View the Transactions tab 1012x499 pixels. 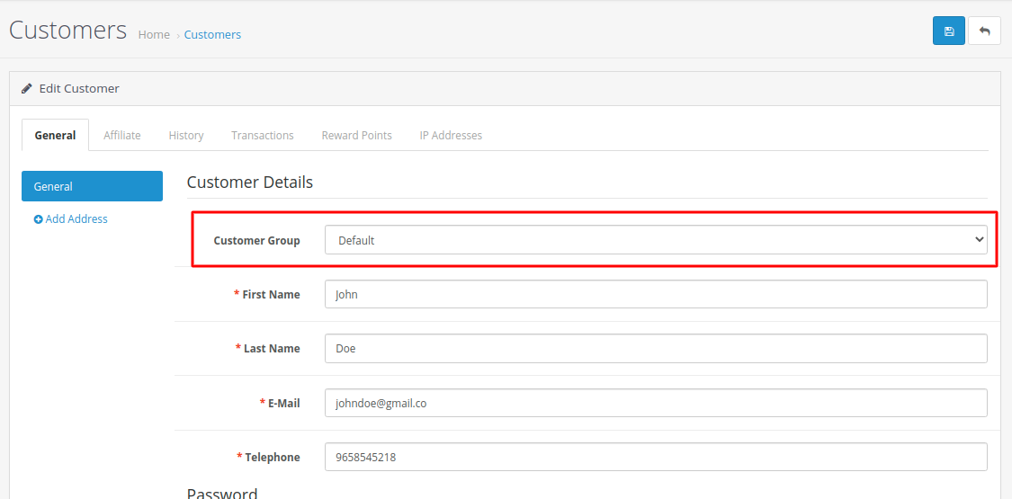point(263,136)
